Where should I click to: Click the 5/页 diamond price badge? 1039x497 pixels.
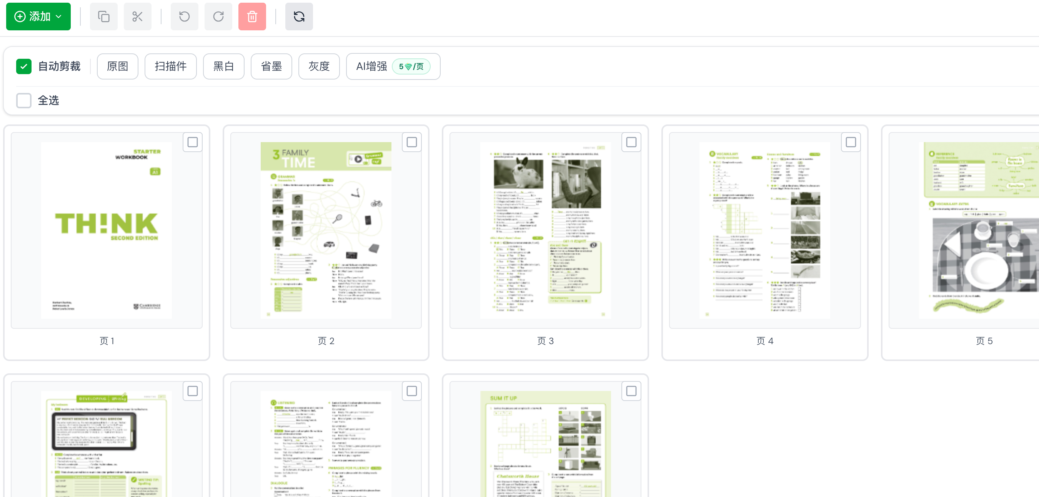(411, 66)
